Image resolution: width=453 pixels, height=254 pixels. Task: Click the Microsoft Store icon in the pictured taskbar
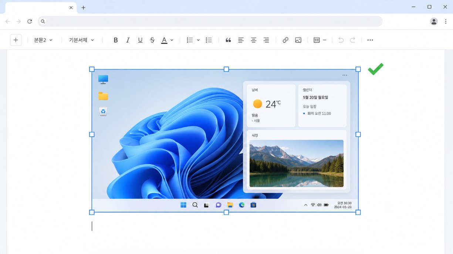253,205
